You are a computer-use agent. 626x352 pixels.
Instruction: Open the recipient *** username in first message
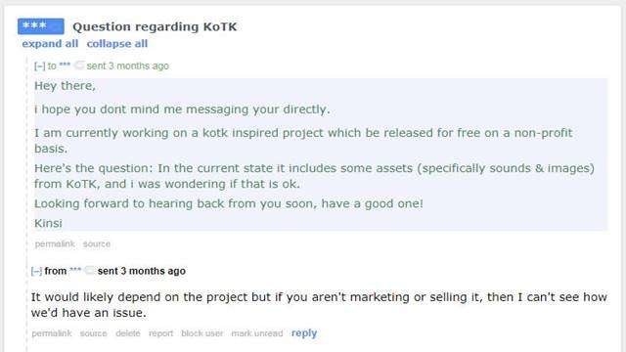click(65, 66)
